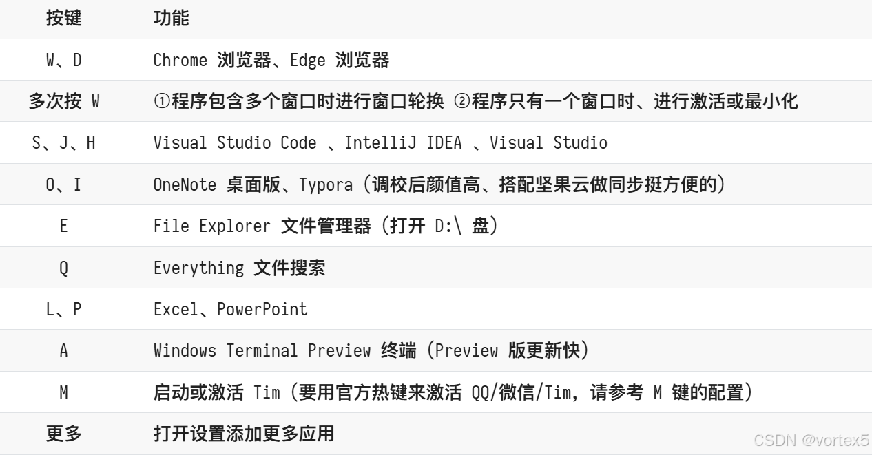Click the "Visual Studio Code 、IntelliJ IDEA" cell
Viewport: 872px width, 455px height.
click(505, 142)
